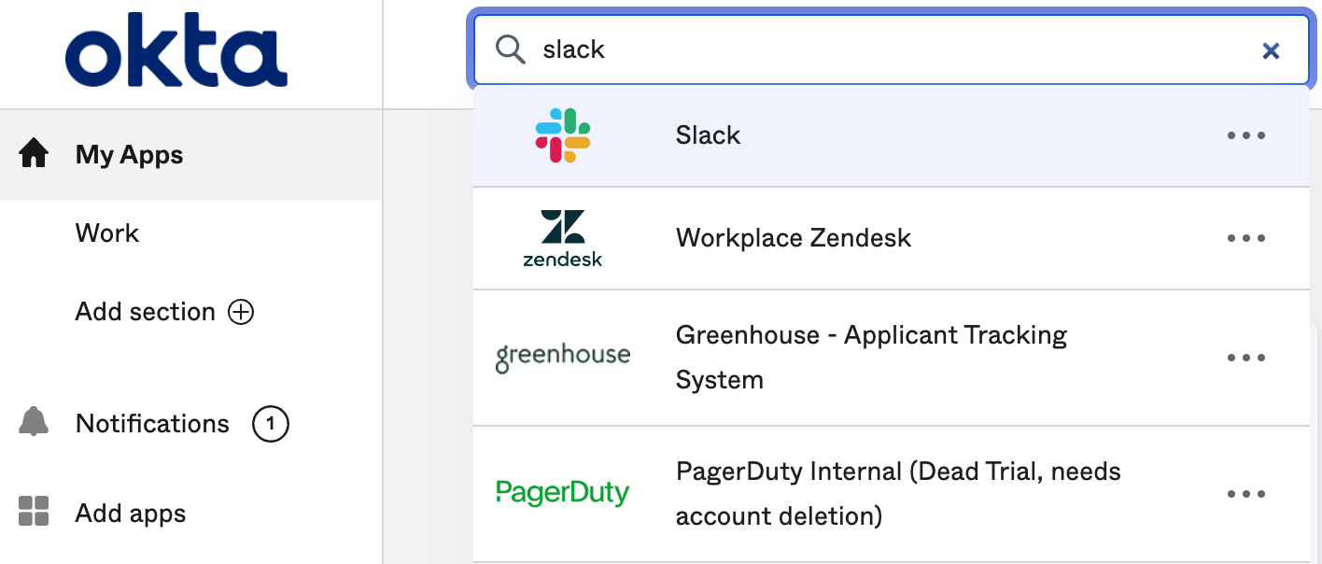Click the Notifications bell icon

point(34,422)
